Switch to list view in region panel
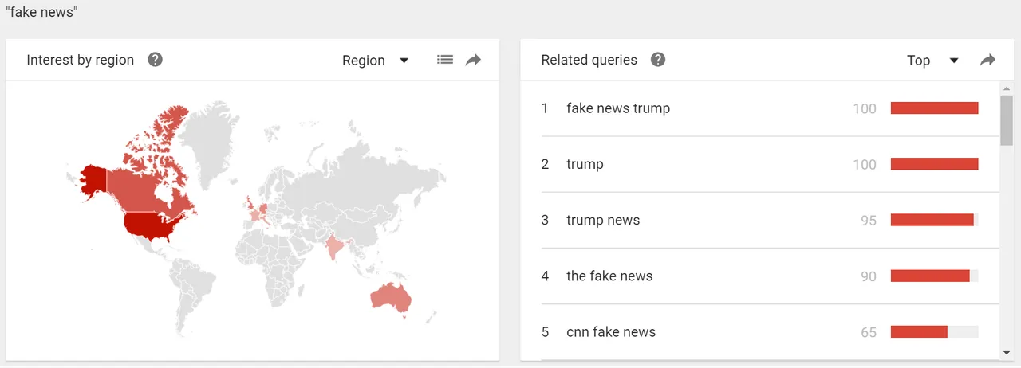 pos(445,60)
